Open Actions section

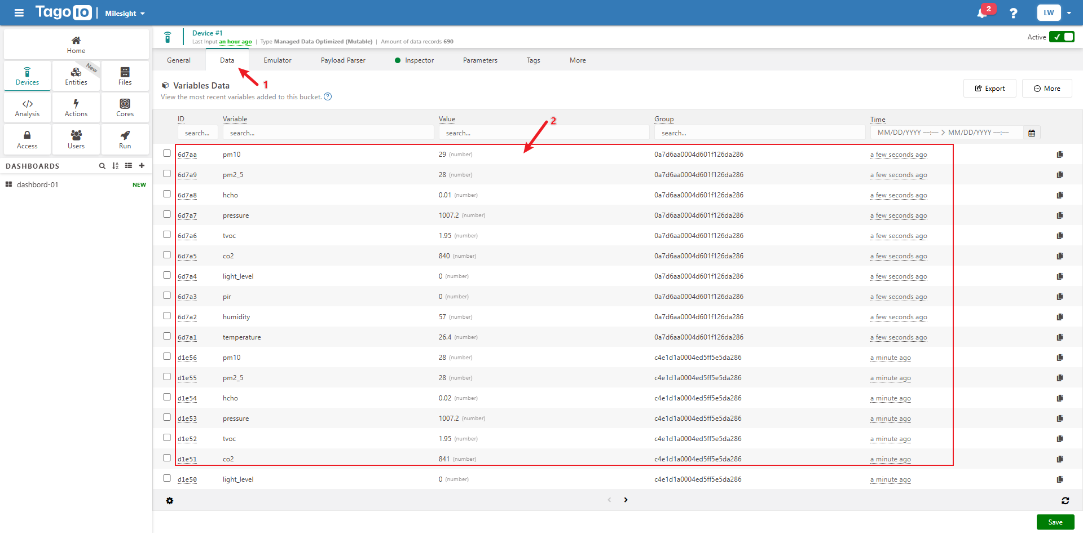click(76, 108)
